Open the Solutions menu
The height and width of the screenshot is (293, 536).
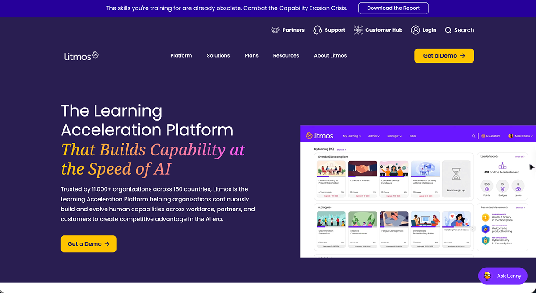(x=218, y=56)
